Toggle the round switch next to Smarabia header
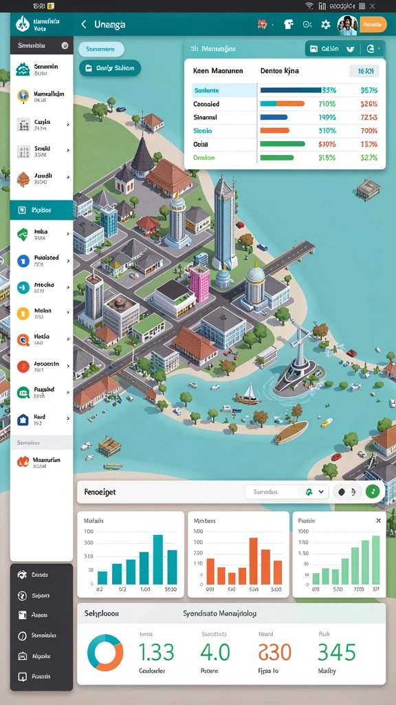 pyautogui.click(x=64, y=45)
